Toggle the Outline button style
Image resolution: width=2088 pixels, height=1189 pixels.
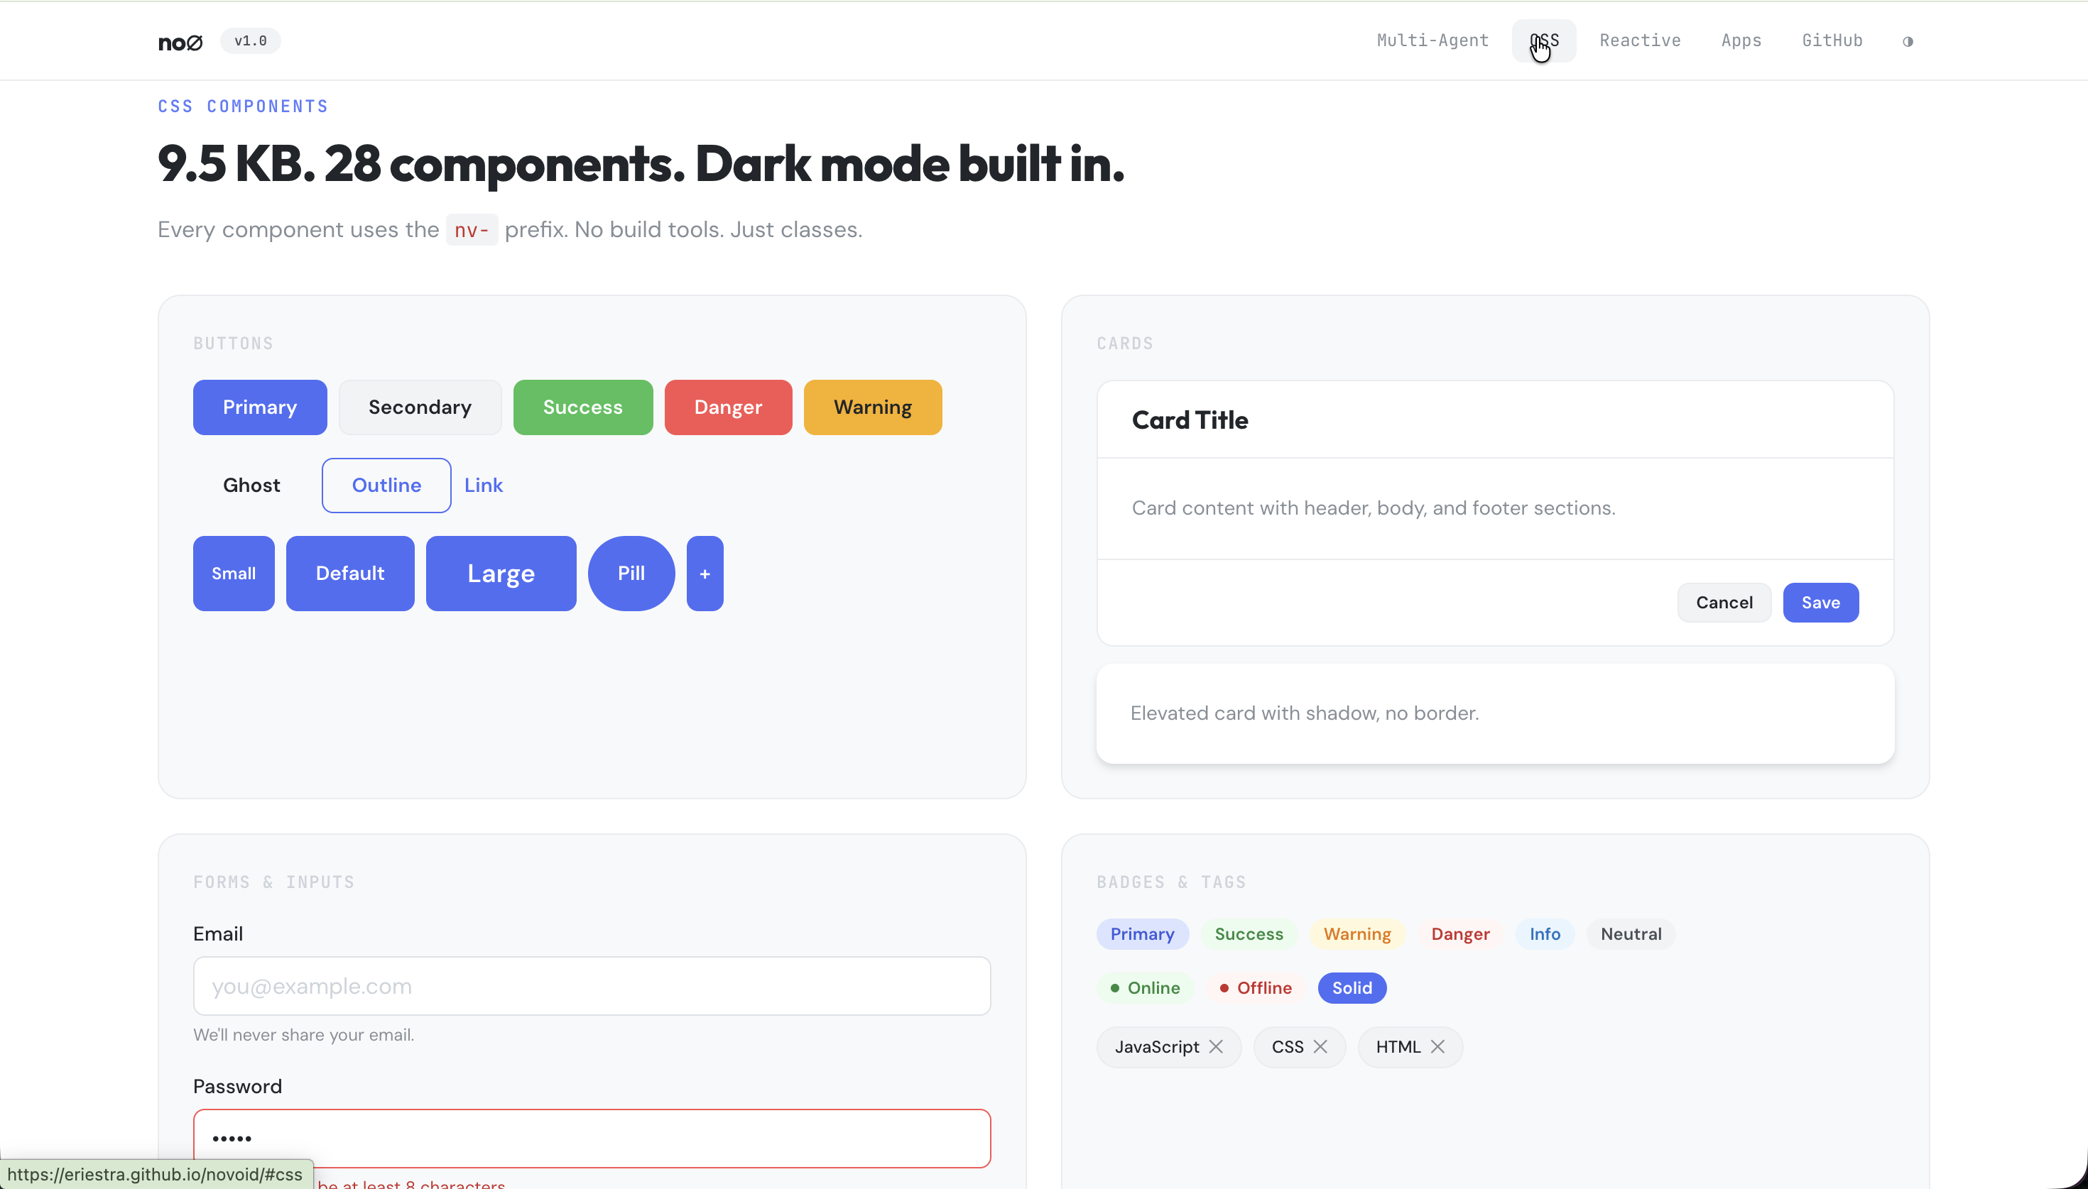pyautogui.click(x=386, y=484)
